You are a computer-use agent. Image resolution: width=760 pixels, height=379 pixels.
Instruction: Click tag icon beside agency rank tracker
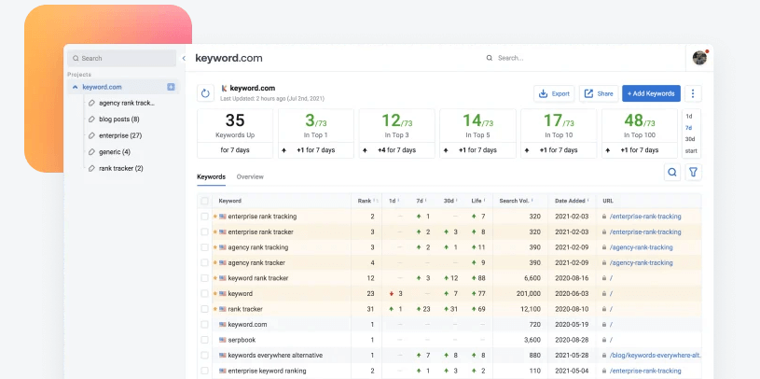91,103
